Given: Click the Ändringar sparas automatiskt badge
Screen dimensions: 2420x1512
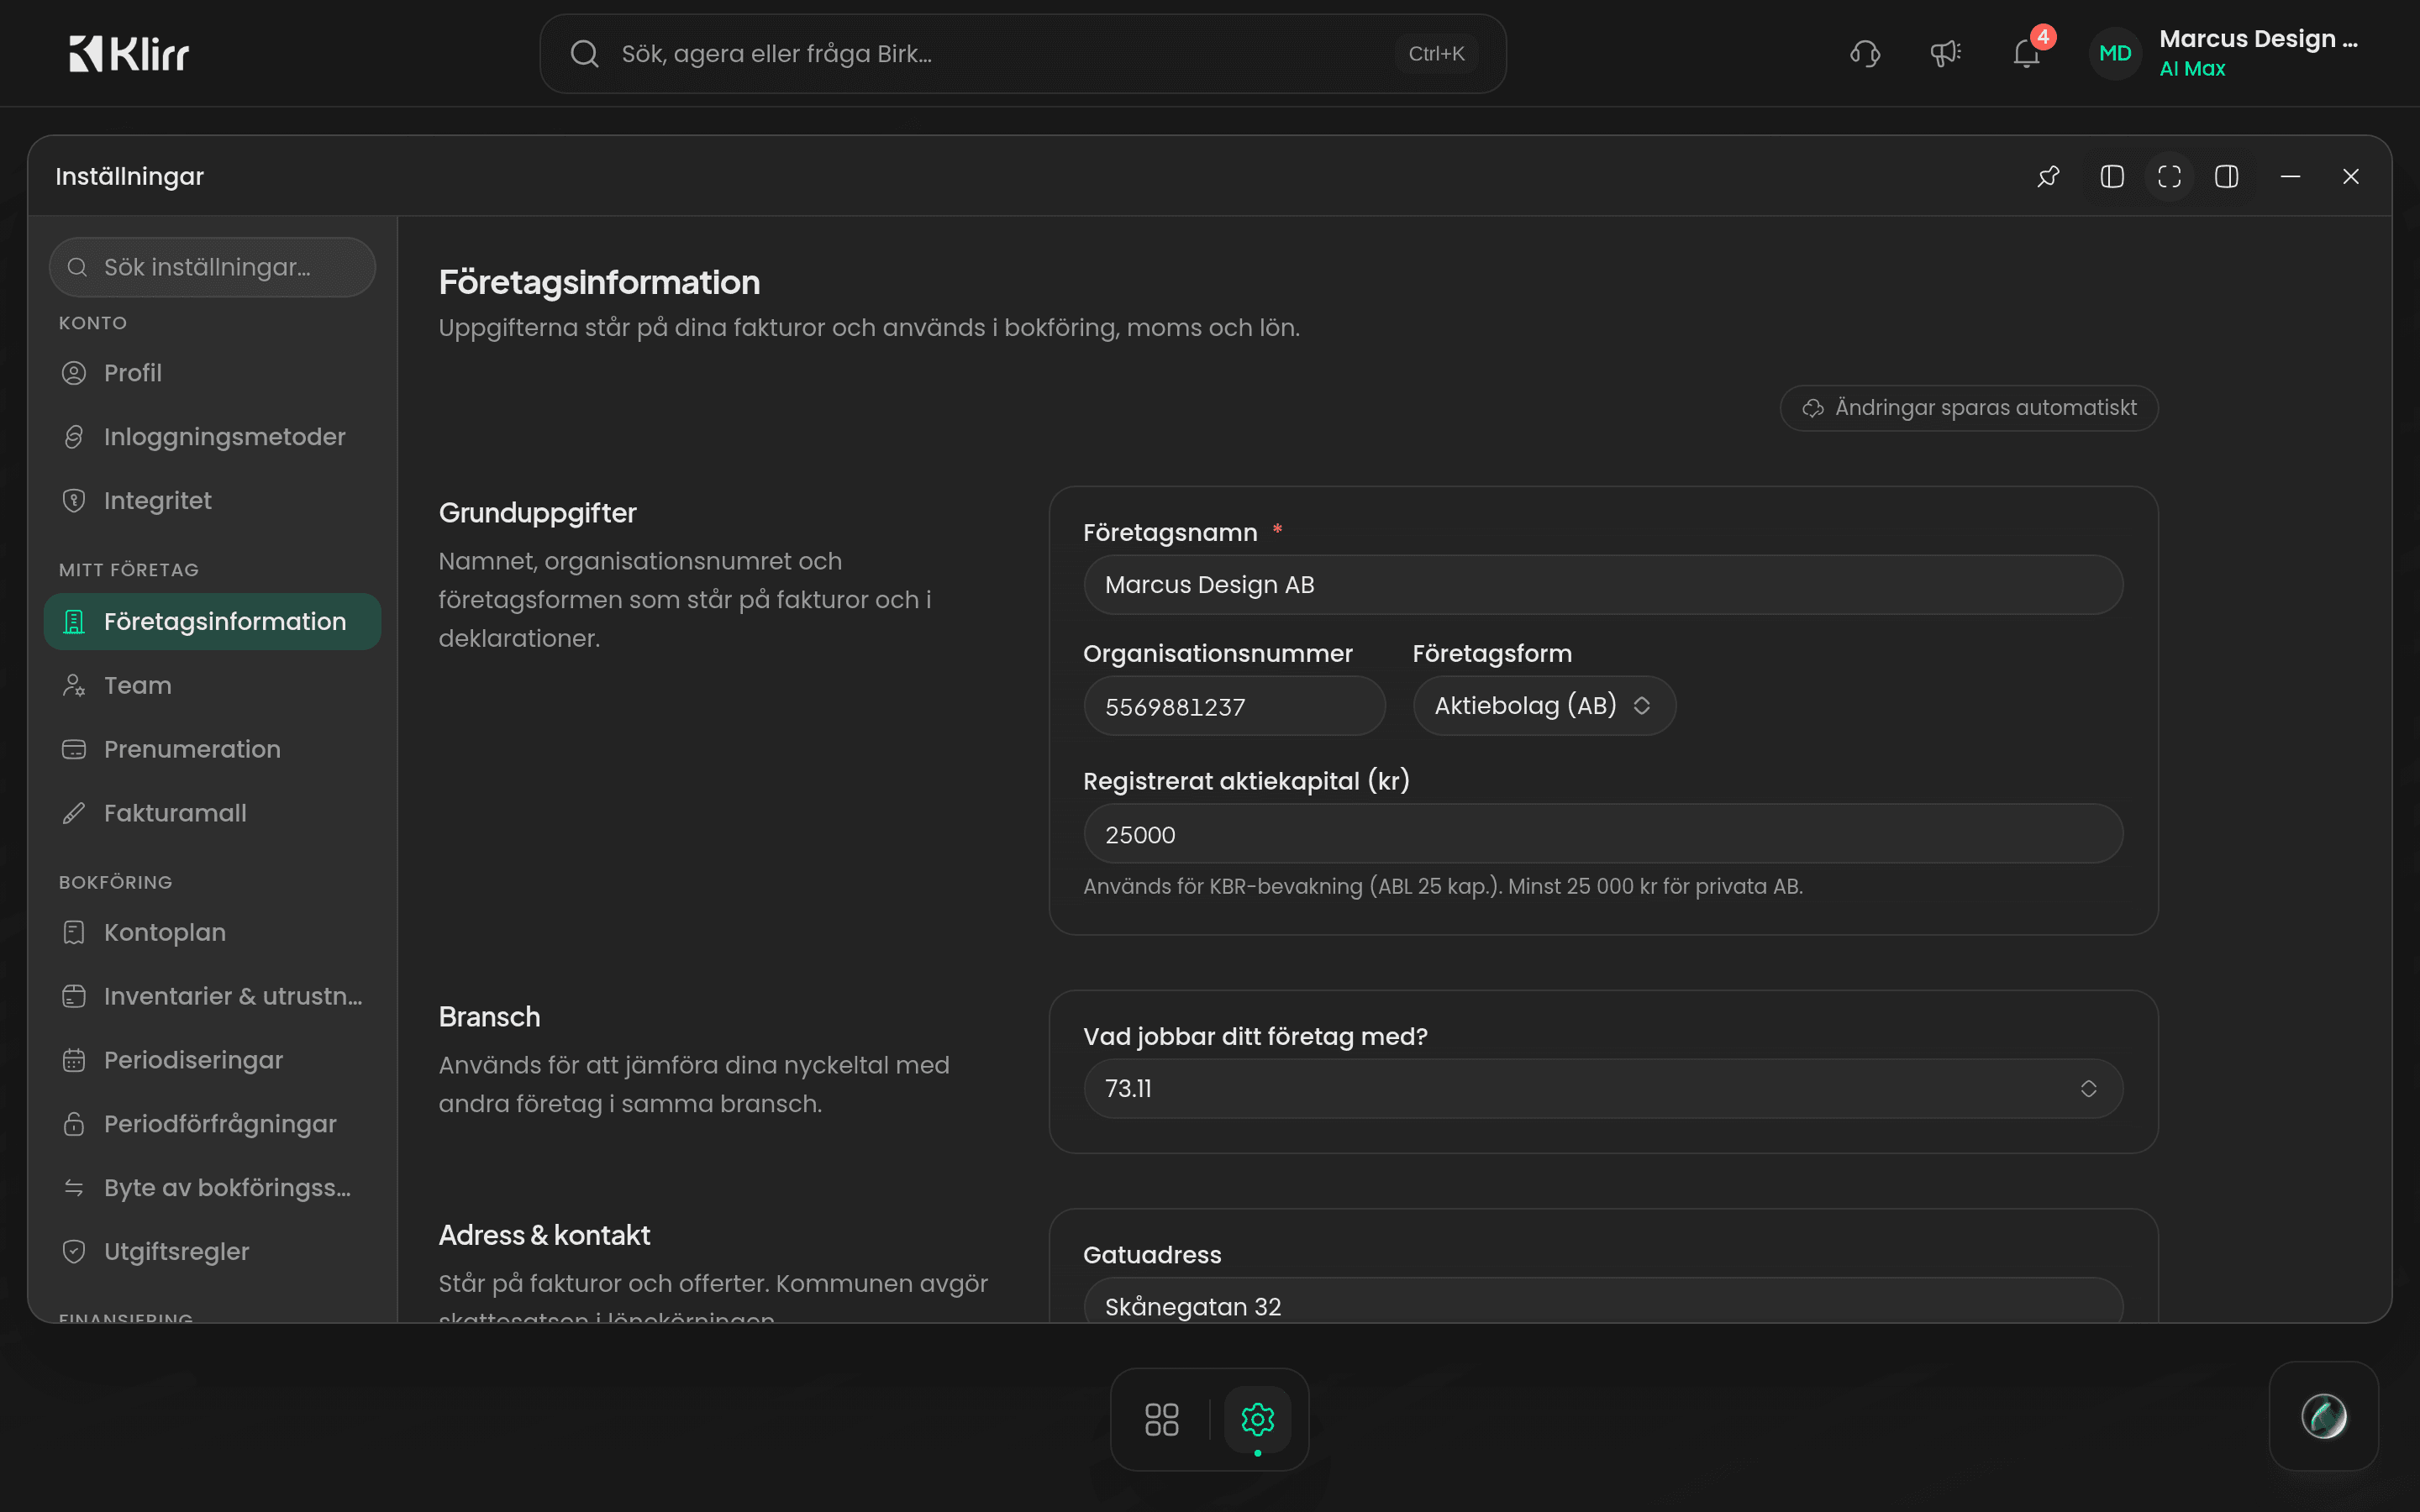Looking at the screenshot, I should click(x=1968, y=408).
